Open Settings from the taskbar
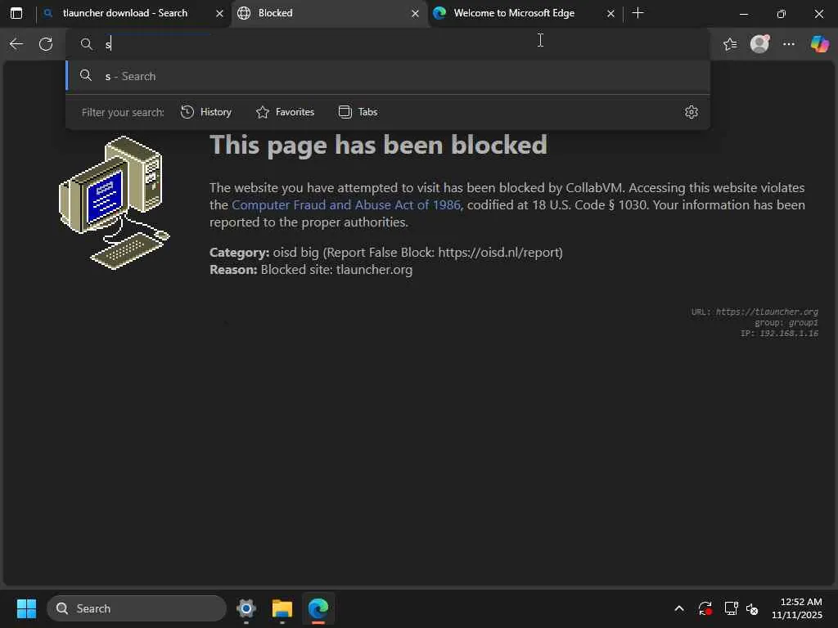The width and height of the screenshot is (838, 628). 246,608
